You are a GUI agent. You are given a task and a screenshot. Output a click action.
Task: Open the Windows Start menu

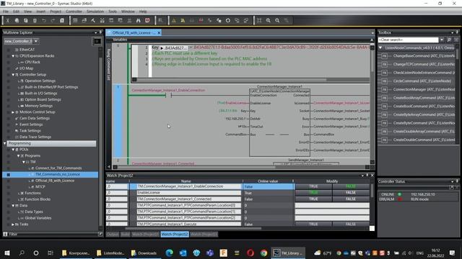tap(7, 253)
